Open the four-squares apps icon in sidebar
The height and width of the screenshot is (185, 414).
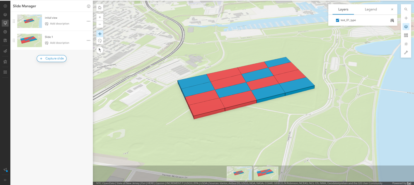click(5, 72)
